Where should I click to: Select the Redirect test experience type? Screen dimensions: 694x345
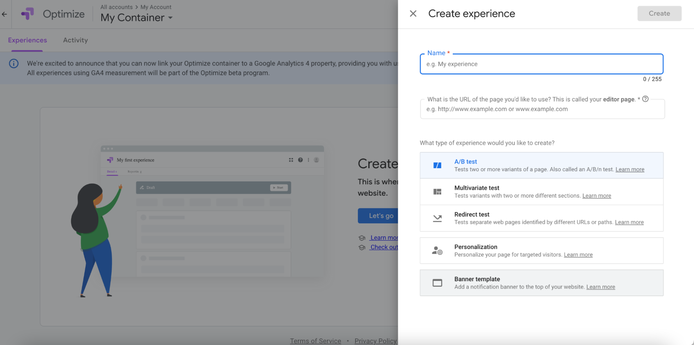[541, 218]
